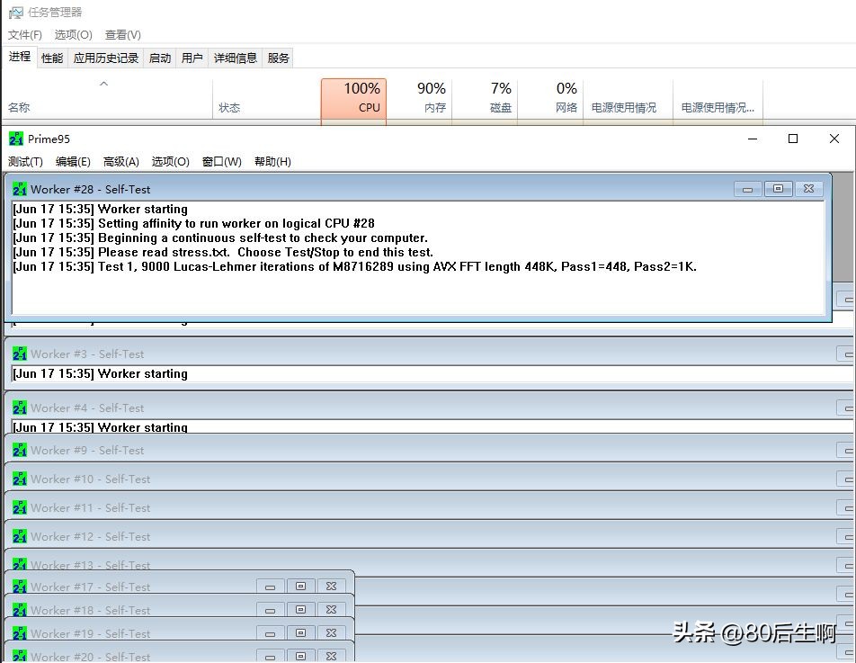The width and height of the screenshot is (856, 663).
Task: Open the 帮助(H) menu in Prime95
Action: pos(272,162)
